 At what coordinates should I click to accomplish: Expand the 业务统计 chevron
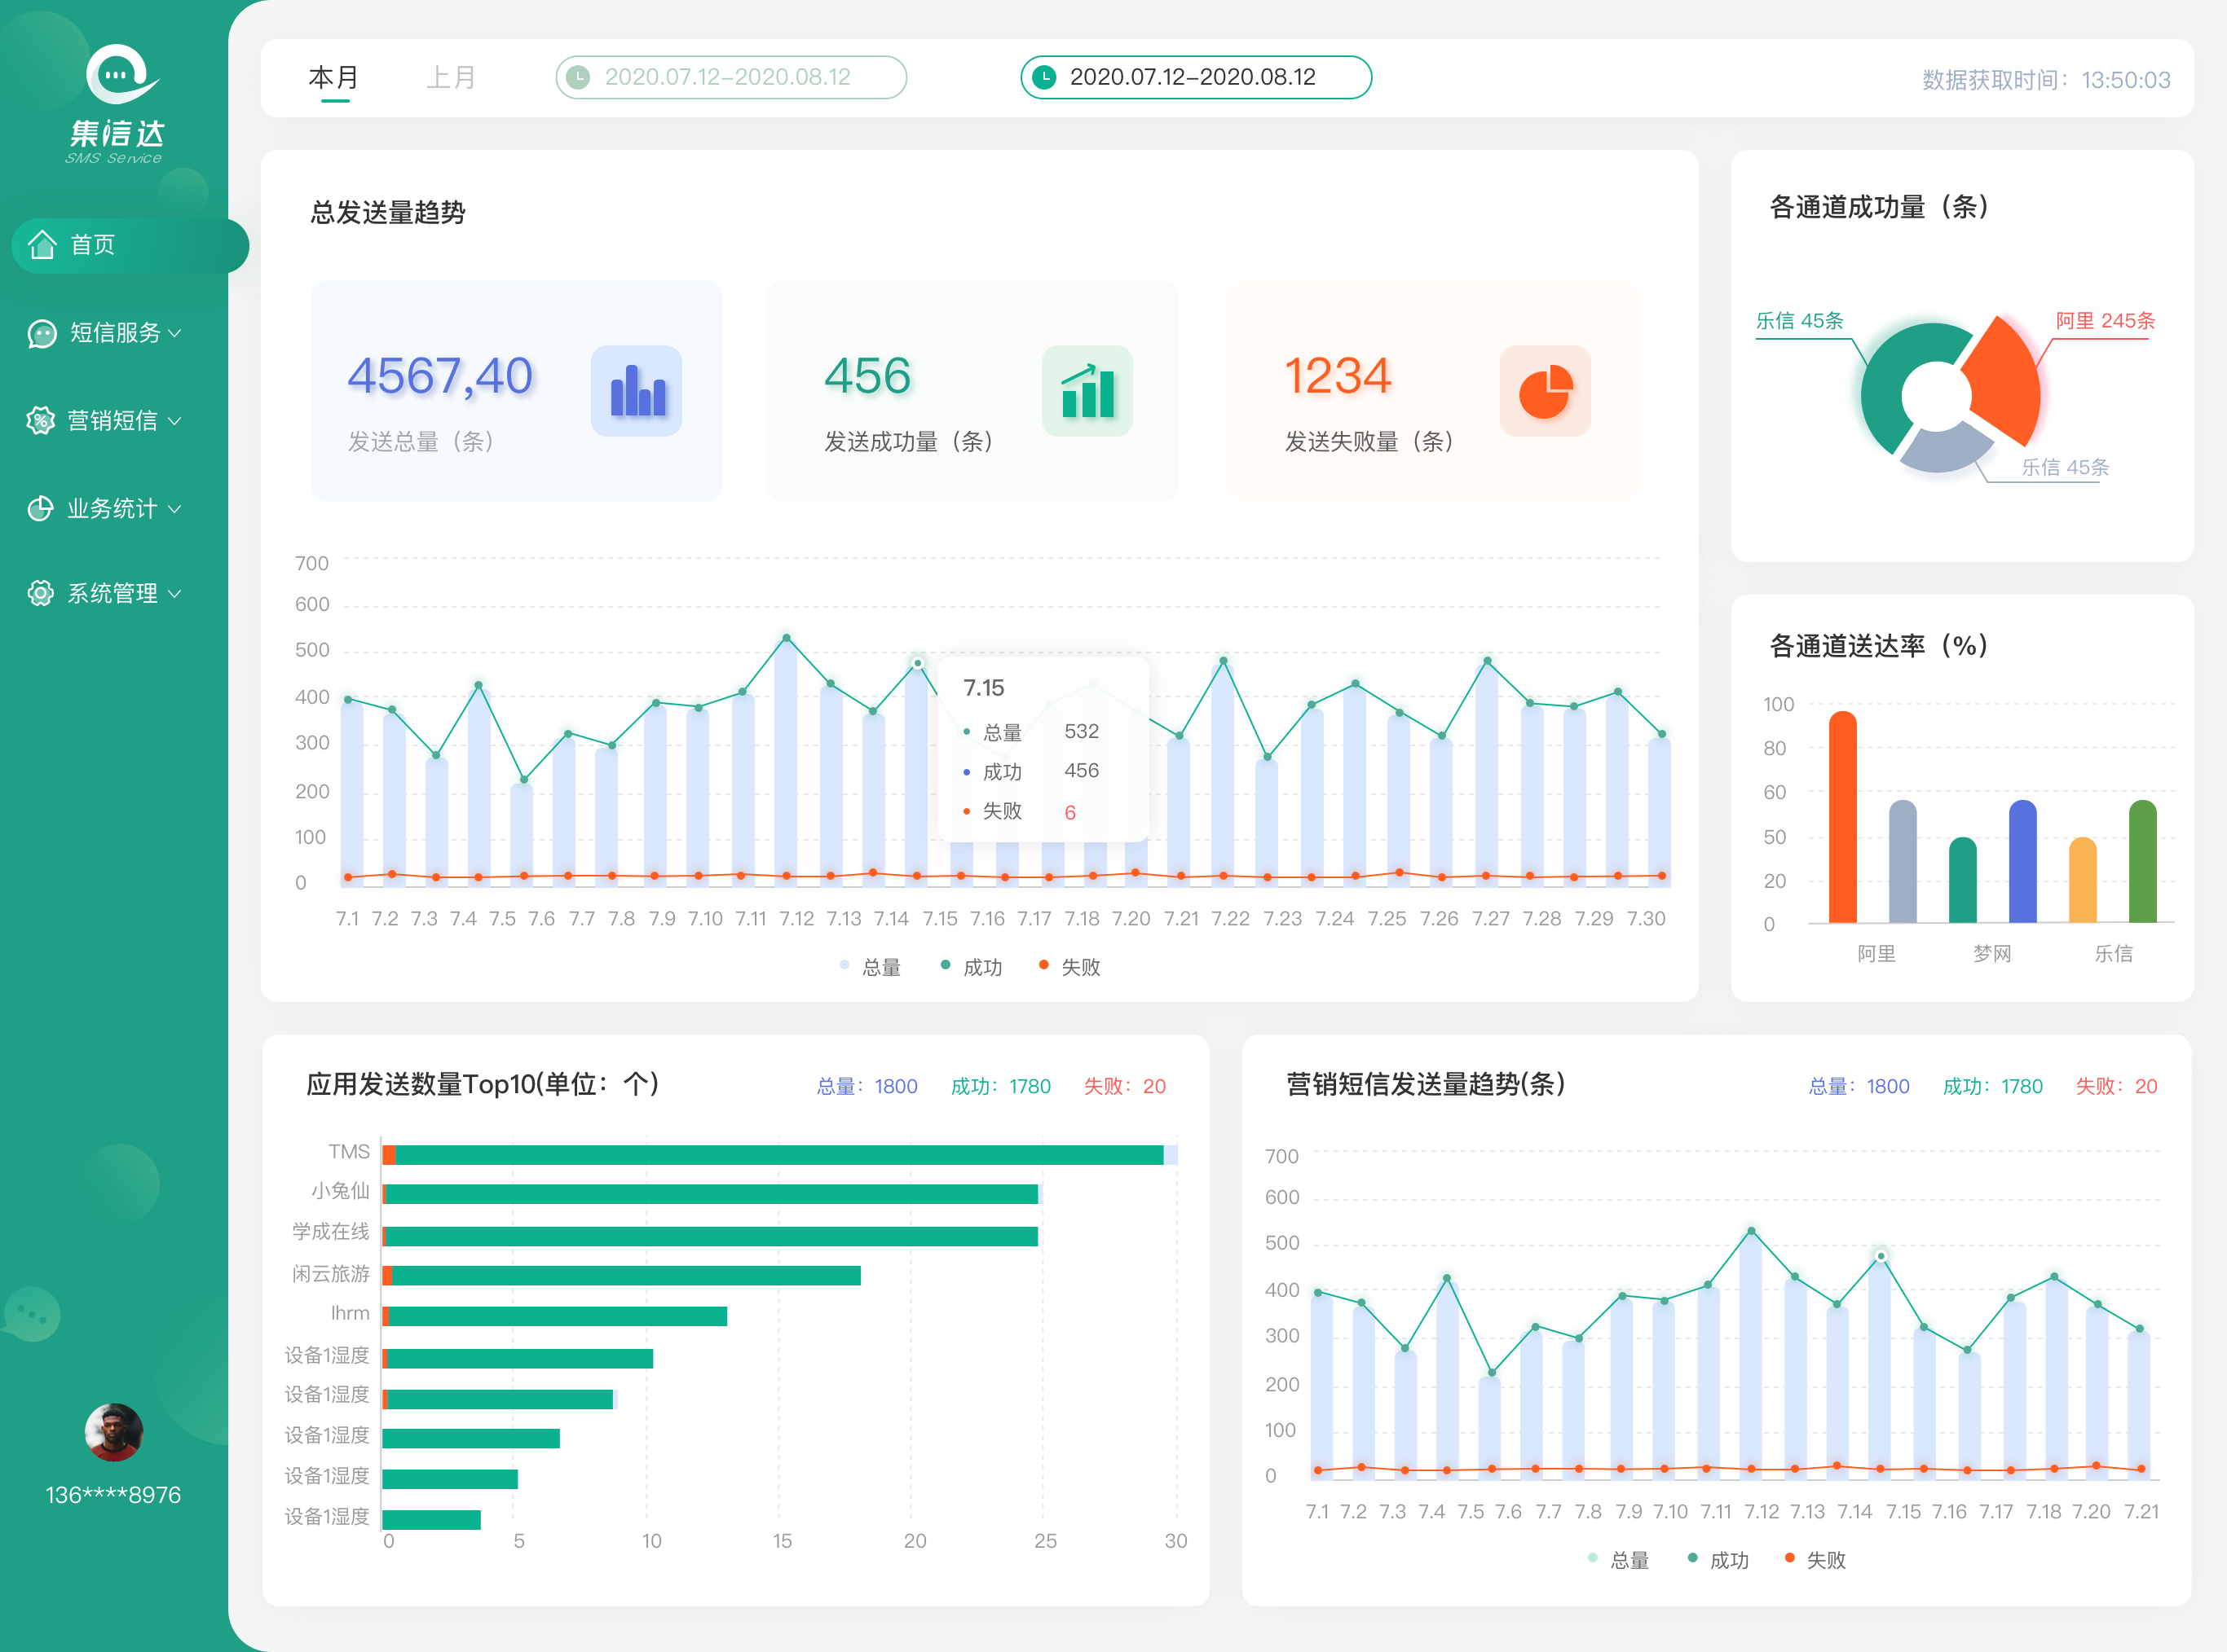tap(175, 509)
